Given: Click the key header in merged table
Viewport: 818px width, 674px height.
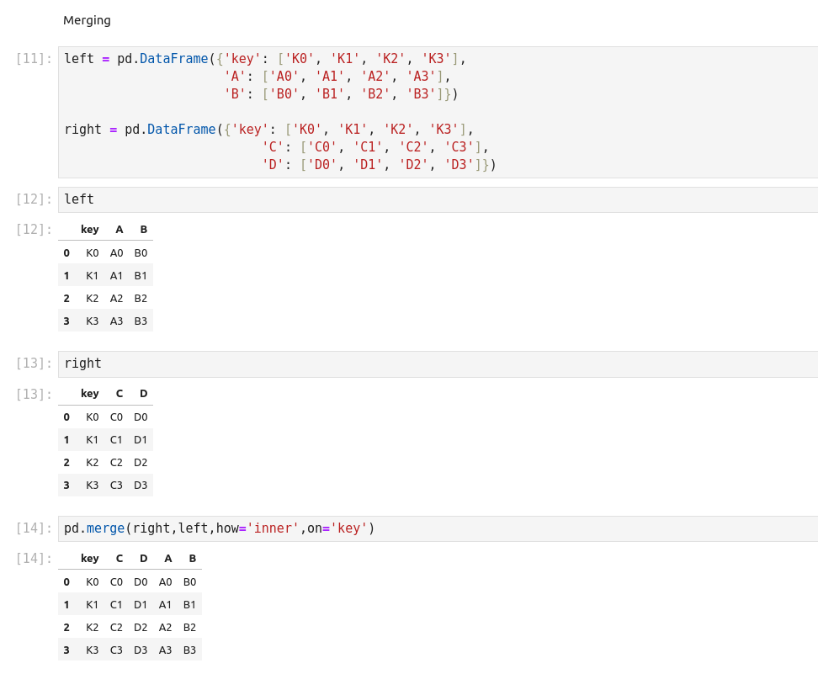Looking at the screenshot, I should tap(90, 559).
